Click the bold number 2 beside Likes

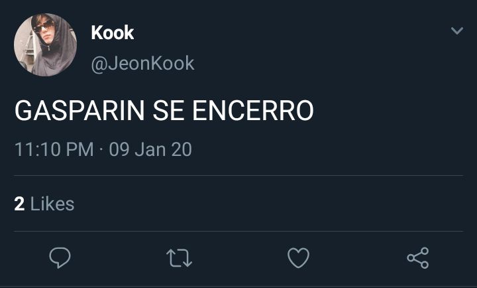point(19,204)
